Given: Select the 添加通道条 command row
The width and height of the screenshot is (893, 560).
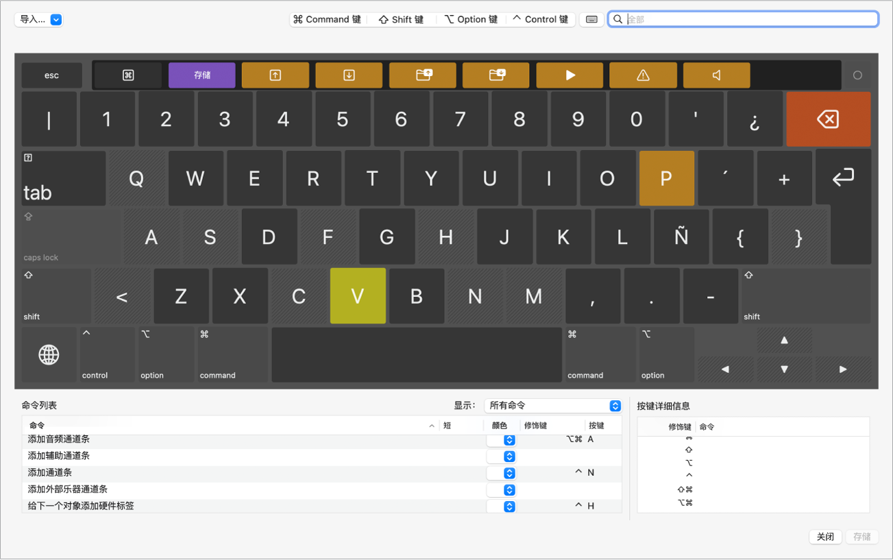Looking at the screenshot, I should (322, 474).
